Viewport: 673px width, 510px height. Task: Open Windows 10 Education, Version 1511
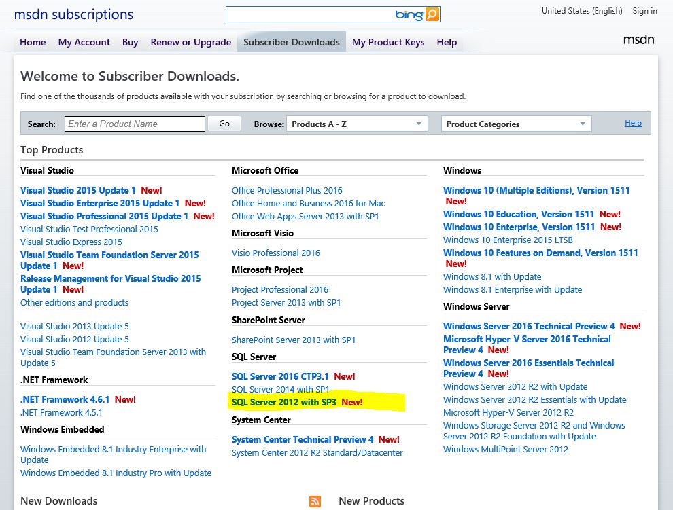[519, 214]
